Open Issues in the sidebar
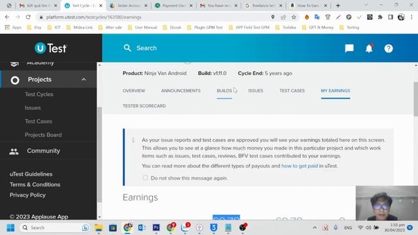Viewport: 418px width, 235px height. pyautogui.click(x=33, y=108)
